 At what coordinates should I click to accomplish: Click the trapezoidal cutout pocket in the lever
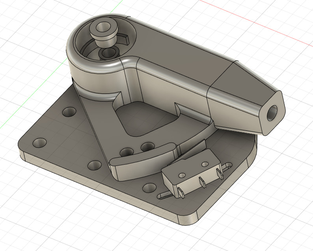[x=147, y=119]
